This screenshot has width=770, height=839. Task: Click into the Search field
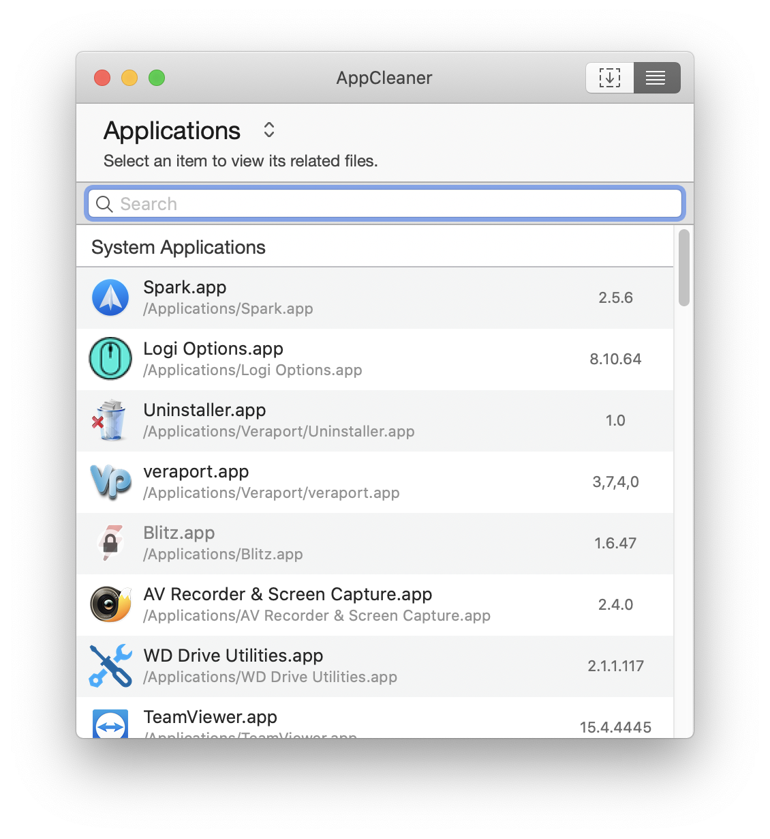pos(385,204)
